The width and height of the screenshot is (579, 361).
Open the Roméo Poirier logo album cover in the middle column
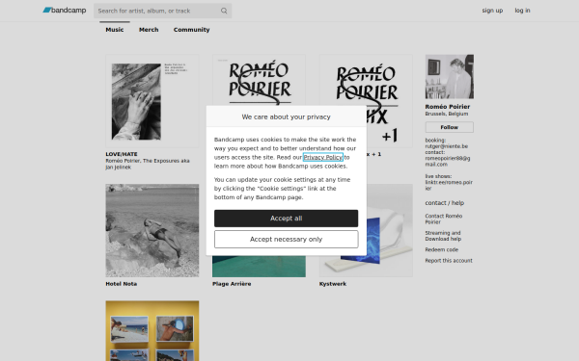point(259,80)
